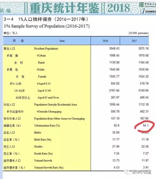Select Aged 0-14 value 518.78
The width and height of the screenshot is (156, 179).
point(144,83)
